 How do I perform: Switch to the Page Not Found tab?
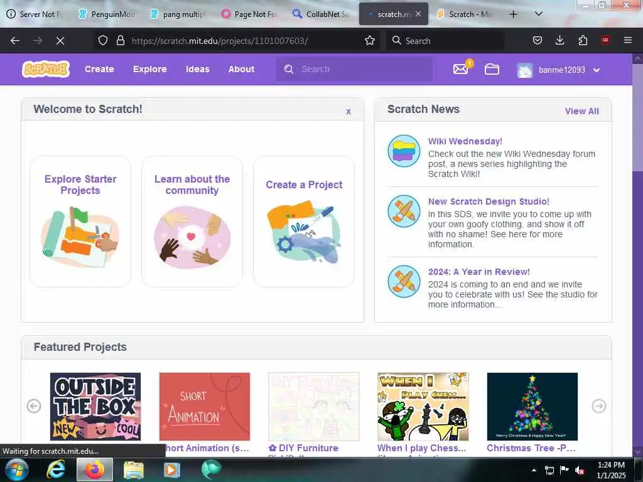[250, 14]
